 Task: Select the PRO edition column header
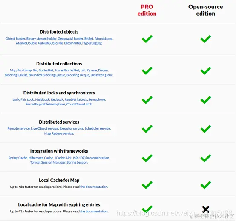click(x=147, y=10)
